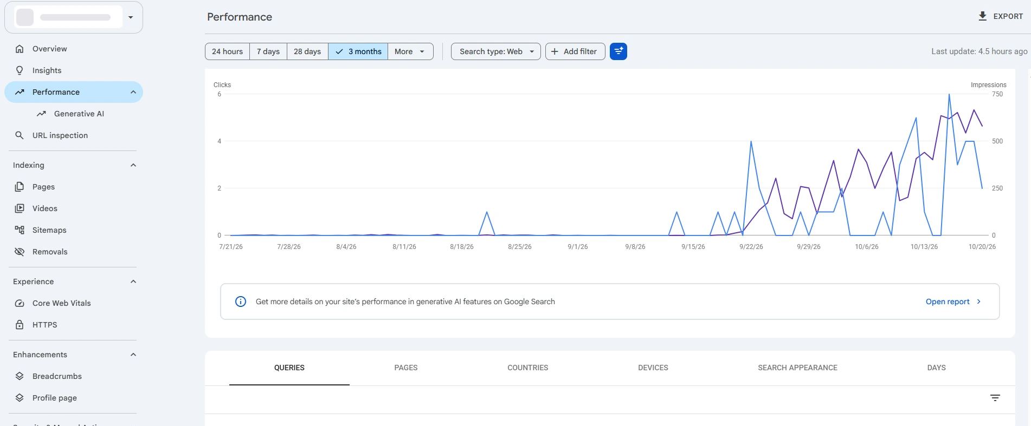Click the URL inspection magnifier icon

coord(20,135)
